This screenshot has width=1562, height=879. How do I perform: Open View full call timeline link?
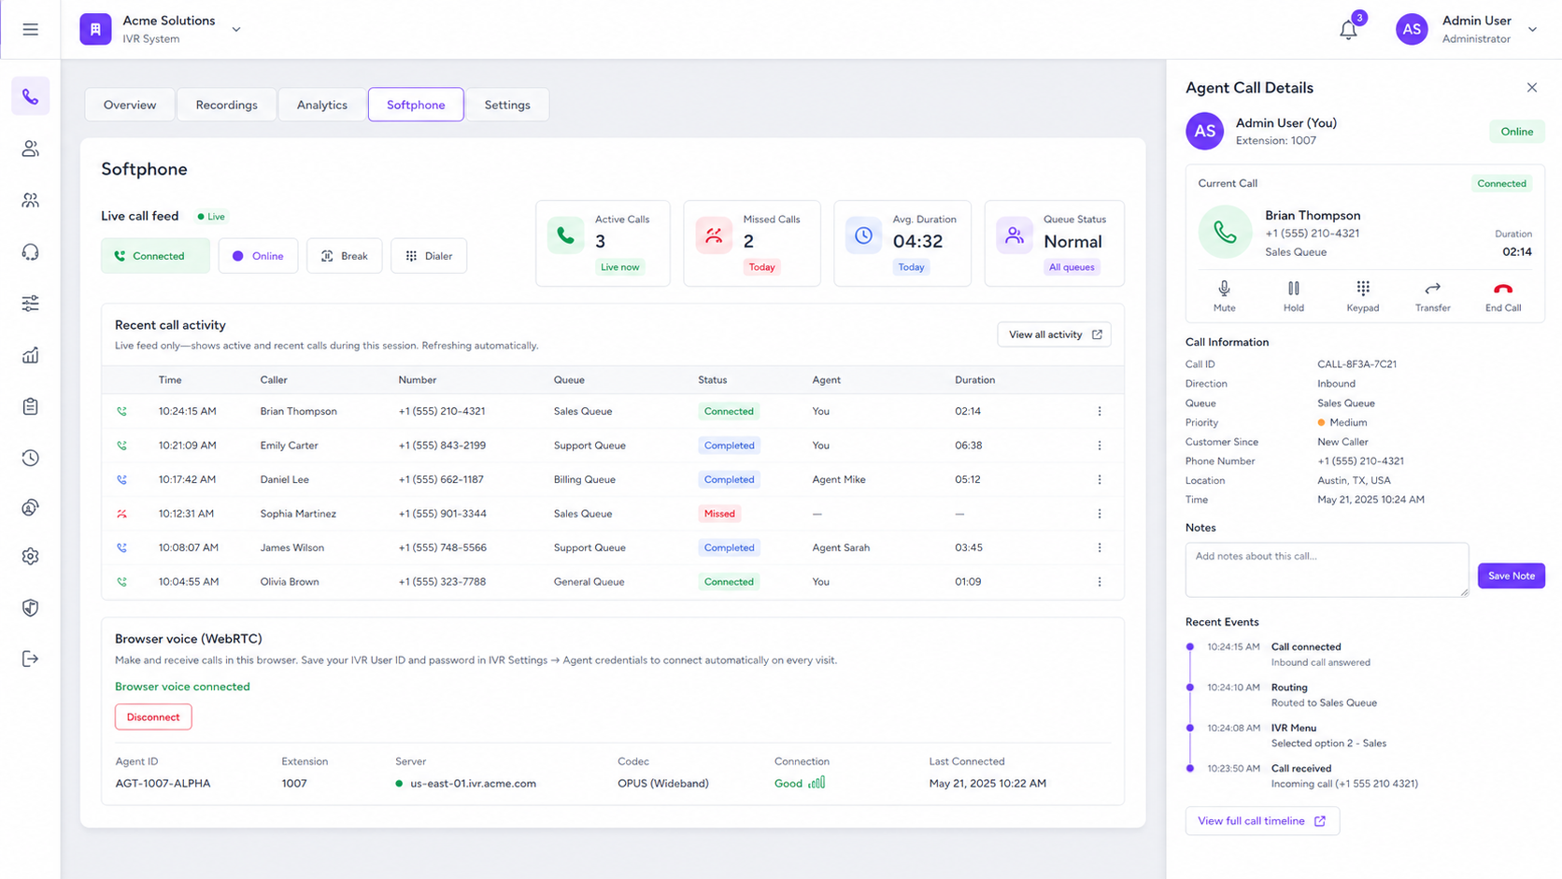pyautogui.click(x=1262, y=821)
